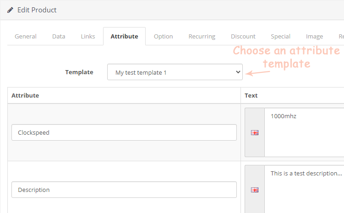Open the Special tab
Image resolution: width=344 pixels, height=213 pixels.
[x=280, y=36]
